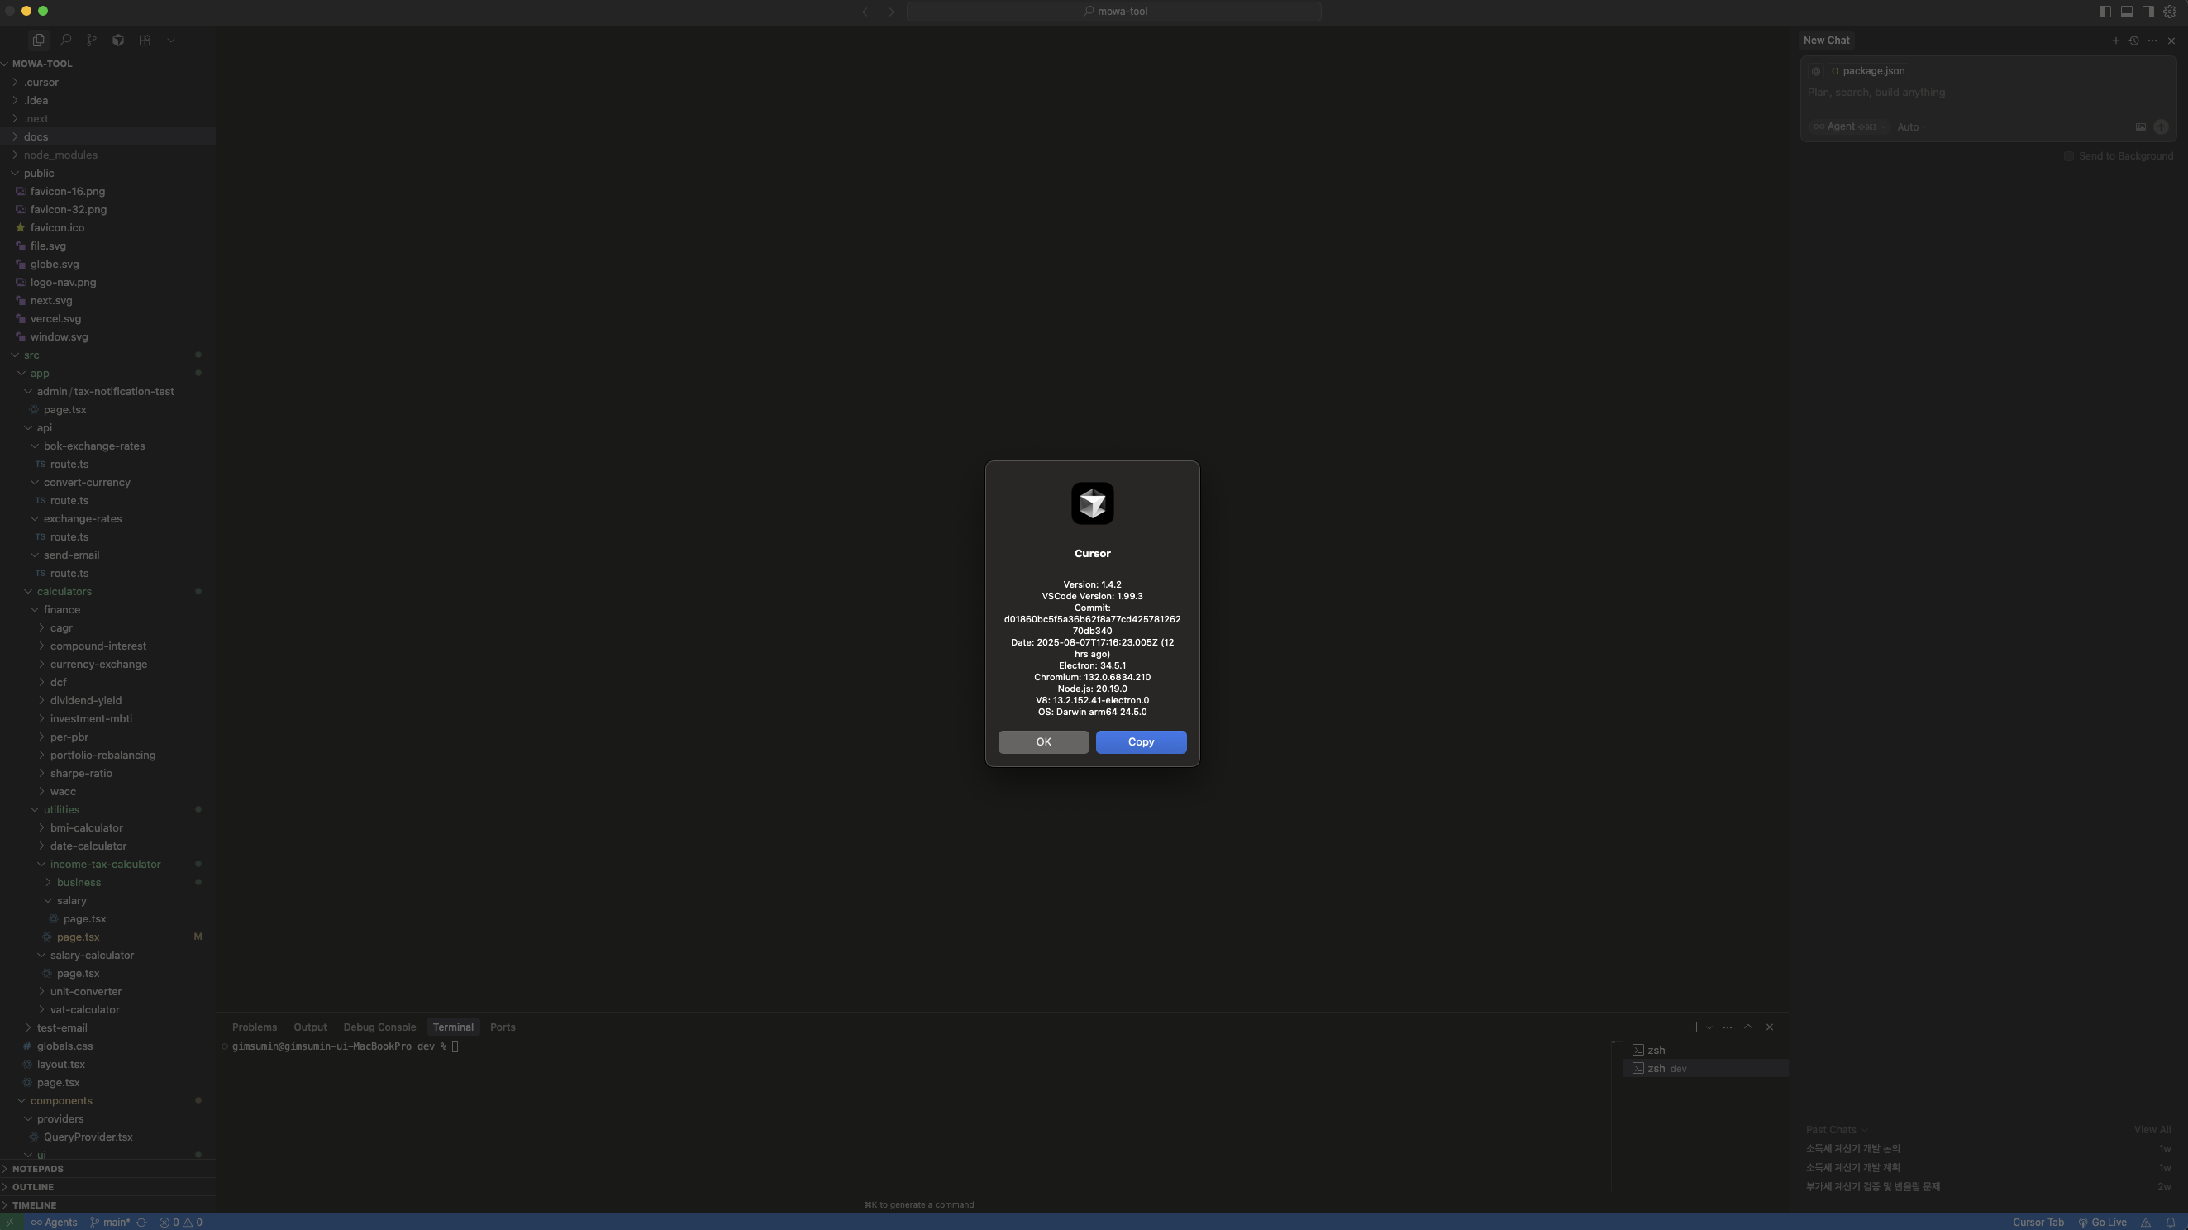This screenshot has width=2188, height=1230.
Task: Open Settings via the gear icon
Action: pyautogui.click(x=2171, y=11)
